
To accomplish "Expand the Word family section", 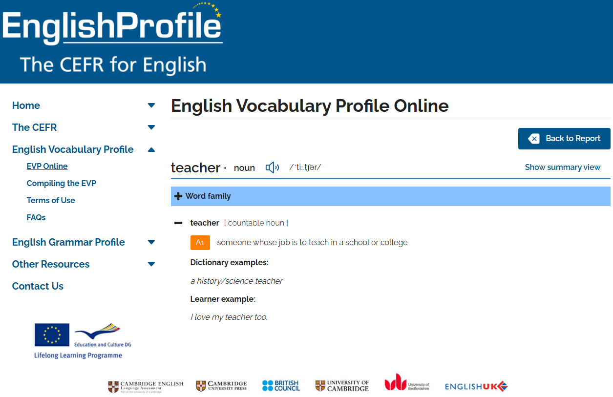I will point(178,196).
